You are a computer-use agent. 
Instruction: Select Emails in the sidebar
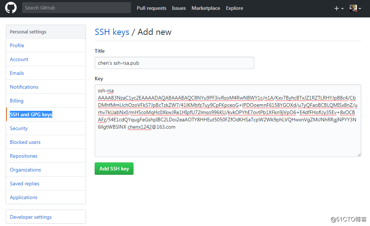[46, 73]
